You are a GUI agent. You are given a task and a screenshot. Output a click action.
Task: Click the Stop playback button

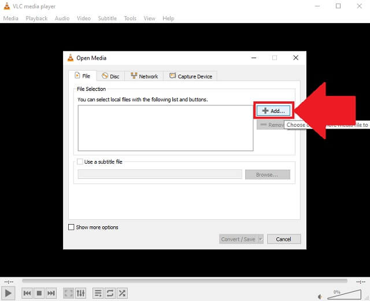[39, 293]
